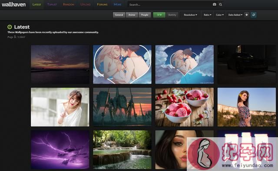Open the Forums tab
This screenshot has width=278, height=171.
click(x=103, y=5)
